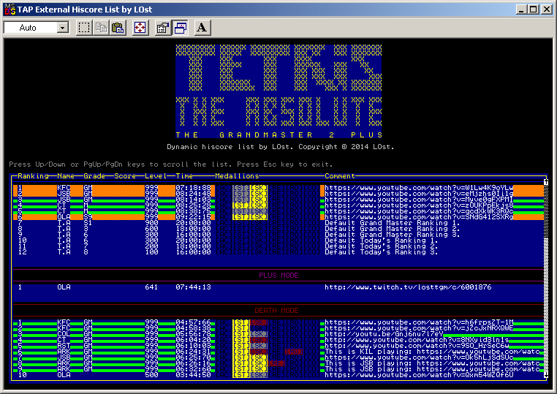This screenshot has height=394, width=557.
Task: Click the window title 'TAP External Hiscore List'
Action: pos(85,10)
